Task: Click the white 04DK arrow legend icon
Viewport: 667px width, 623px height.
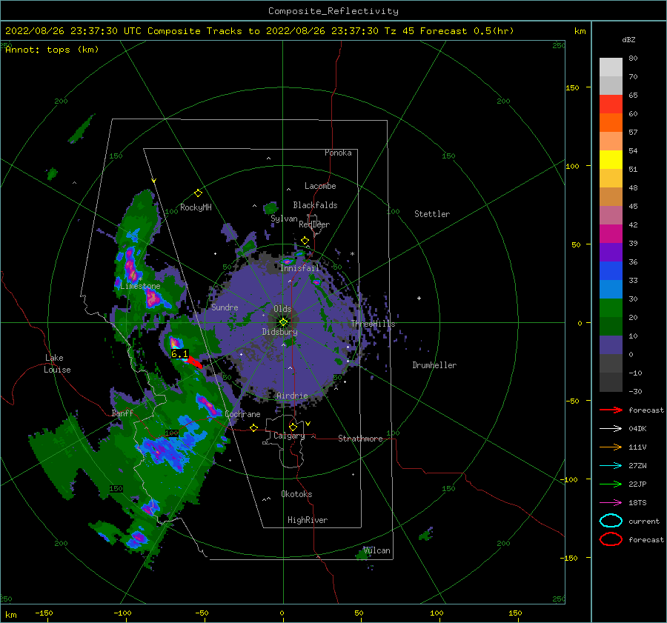Action: (x=611, y=428)
